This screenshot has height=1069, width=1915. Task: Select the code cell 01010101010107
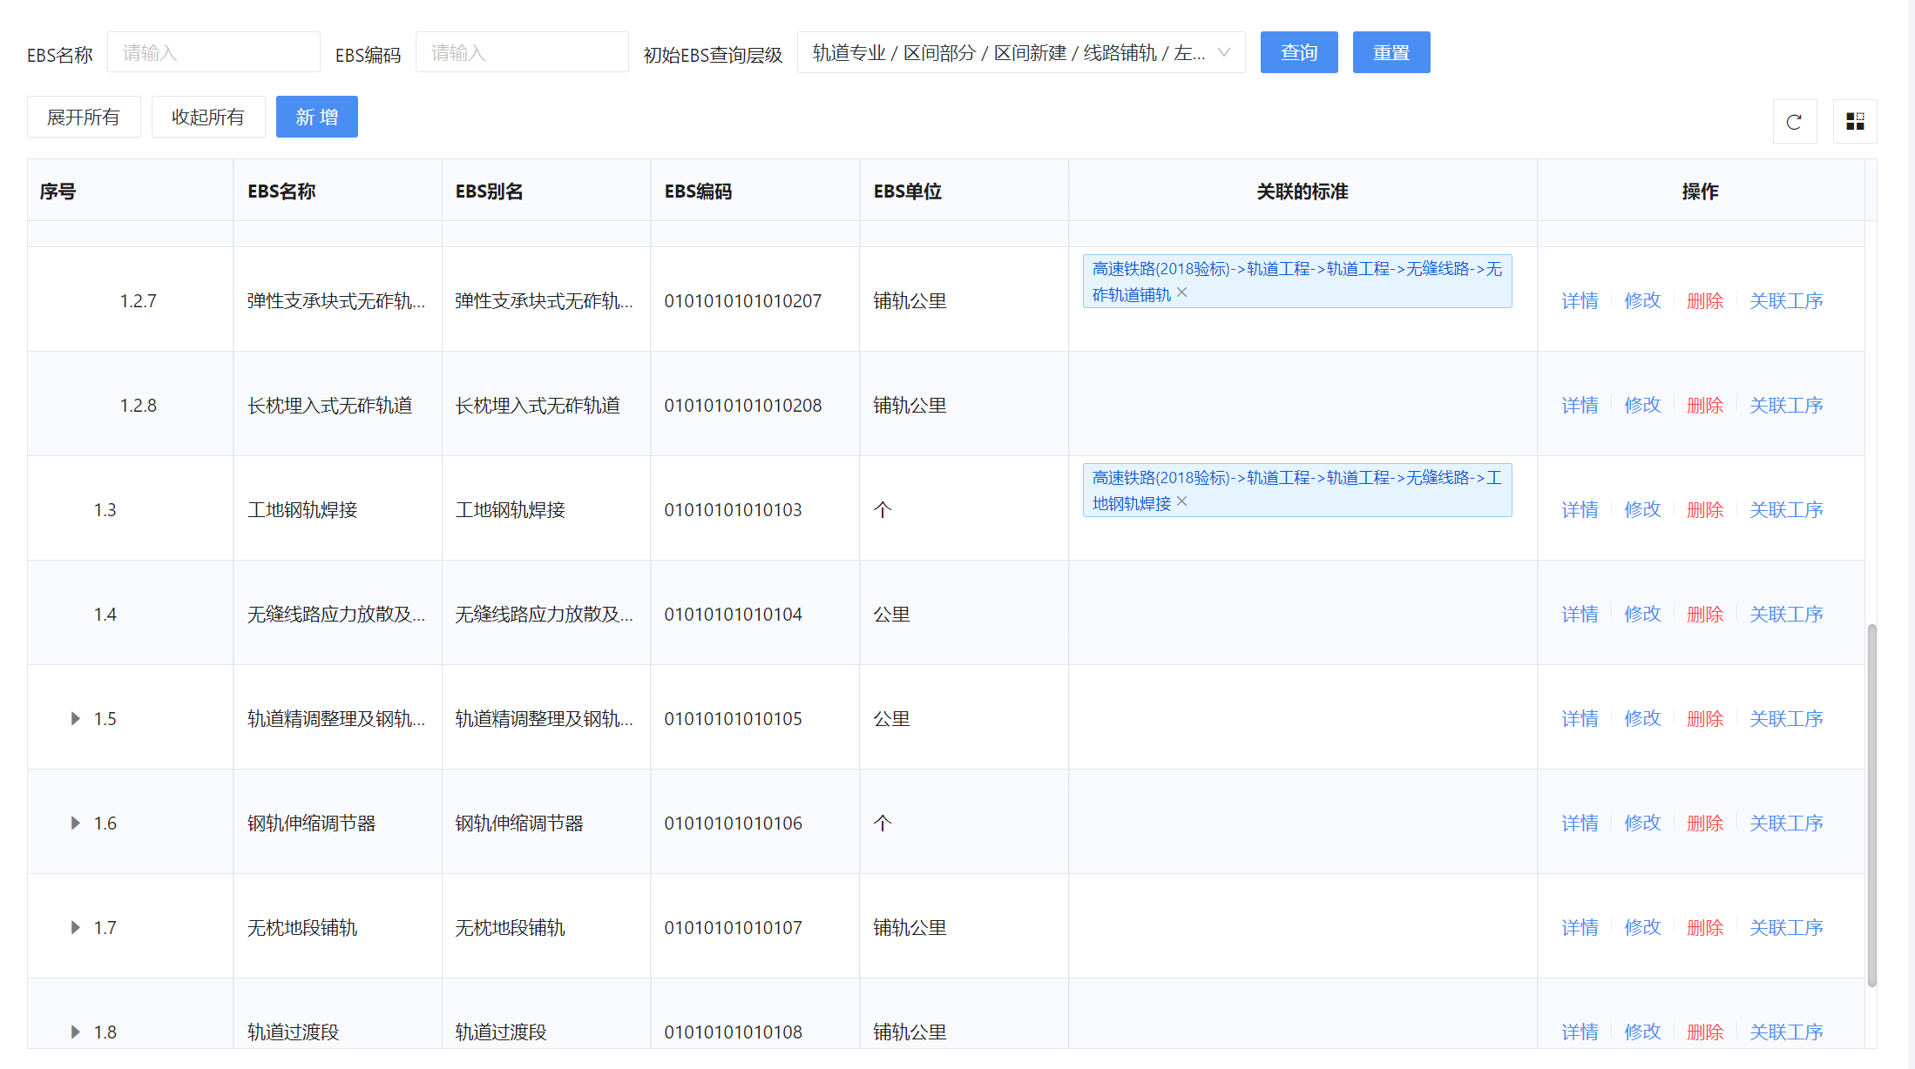click(755, 928)
